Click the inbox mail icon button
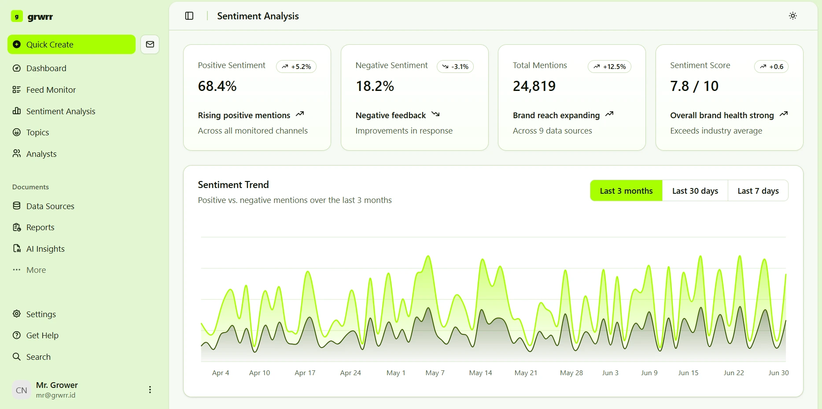Viewport: 822px width, 409px height. point(150,44)
